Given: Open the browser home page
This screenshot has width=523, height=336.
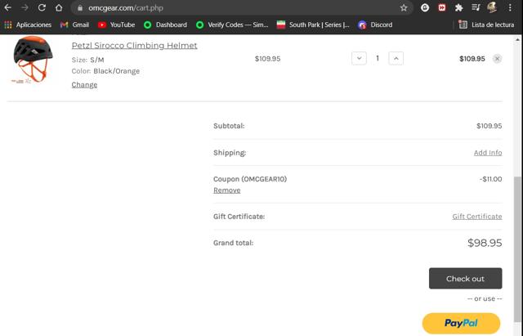Looking at the screenshot, I should click(x=59, y=7).
